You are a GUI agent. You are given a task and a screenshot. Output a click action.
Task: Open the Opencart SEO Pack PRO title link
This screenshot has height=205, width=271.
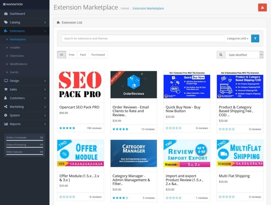pyautogui.click(x=79, y=107)
